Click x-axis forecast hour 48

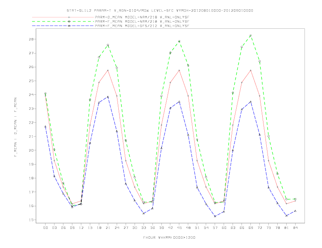coord(188,228)
